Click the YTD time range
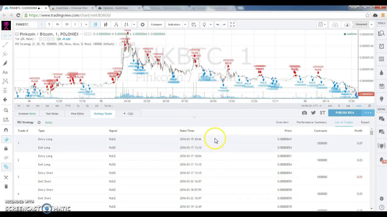Screen dimensions: 387x217 coord(68,106)
